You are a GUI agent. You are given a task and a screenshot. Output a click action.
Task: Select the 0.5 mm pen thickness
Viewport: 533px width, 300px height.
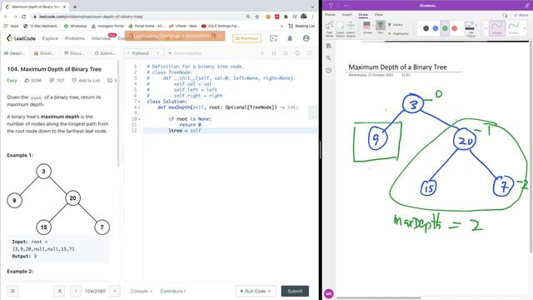click(x=496, y=27)
